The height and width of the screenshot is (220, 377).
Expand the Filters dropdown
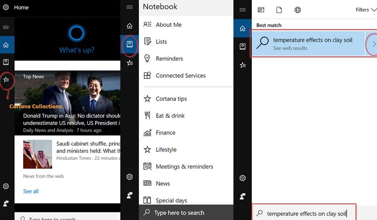pos(366,10)
